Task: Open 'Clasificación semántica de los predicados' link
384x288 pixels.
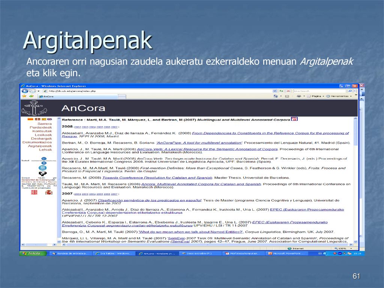Action: click(149, 200)
